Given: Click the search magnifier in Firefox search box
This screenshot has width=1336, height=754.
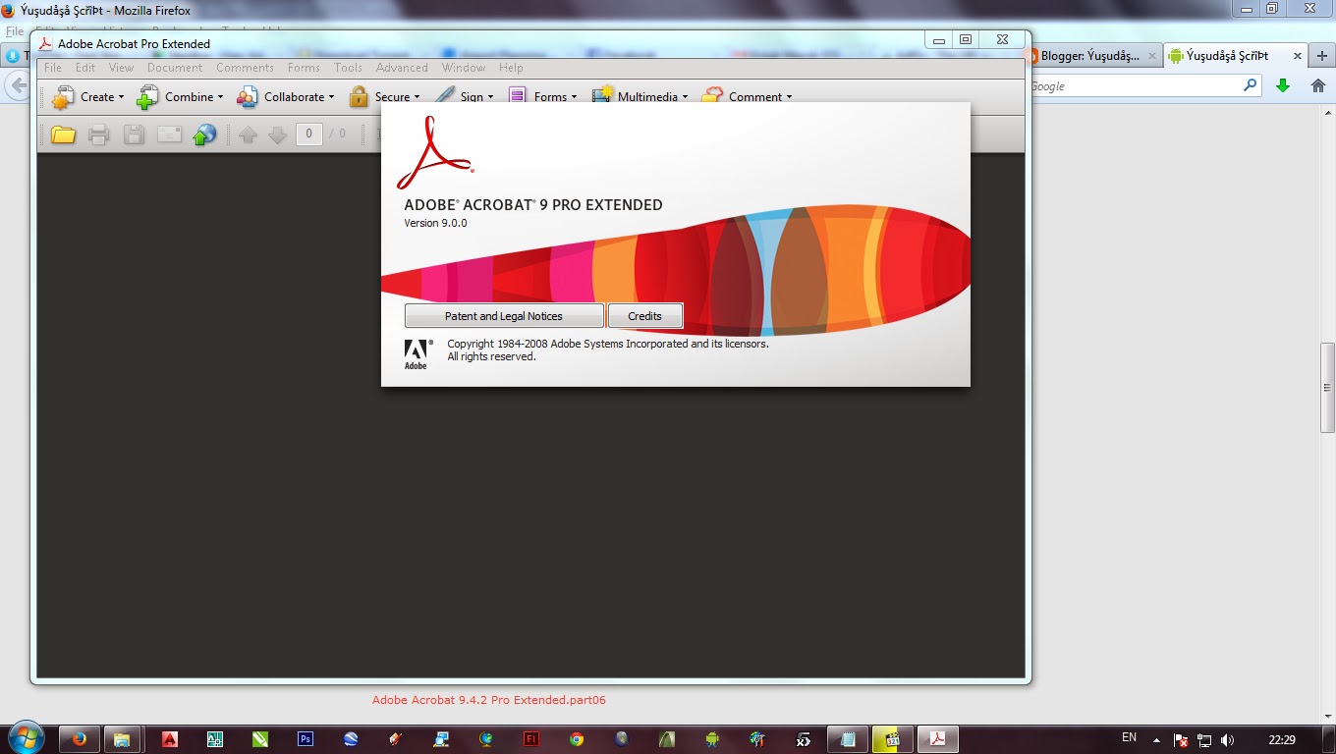Looking at the screenshot, I should pyautogui.click(x=1250, y=85).
